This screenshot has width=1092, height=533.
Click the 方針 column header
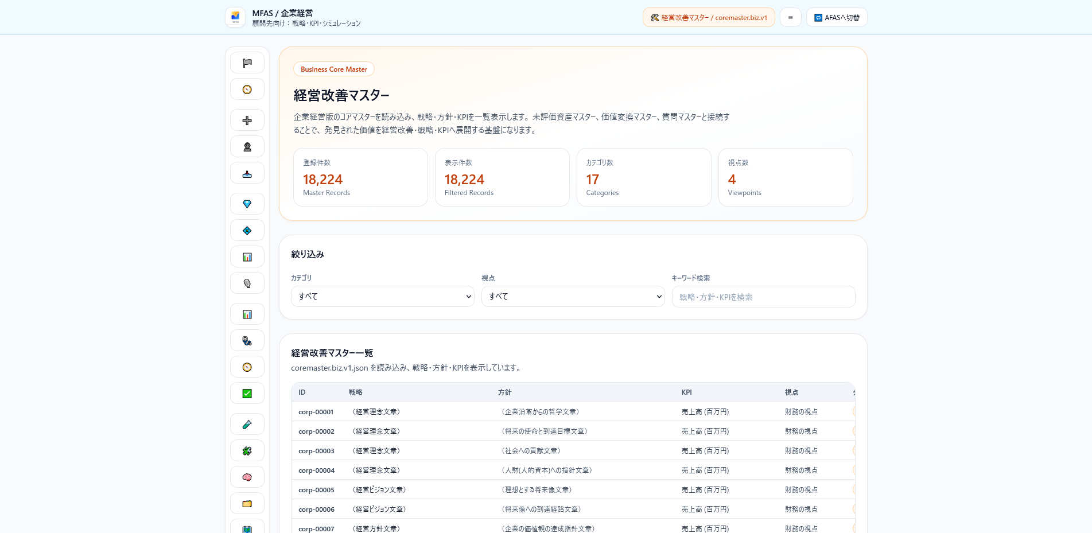click(504, 392)
